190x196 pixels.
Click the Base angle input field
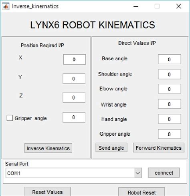click(170, 59)
